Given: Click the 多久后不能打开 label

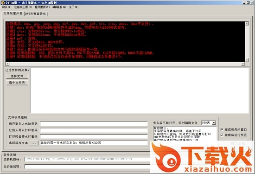Looking at the screenshot, I should tap(175, 123).
